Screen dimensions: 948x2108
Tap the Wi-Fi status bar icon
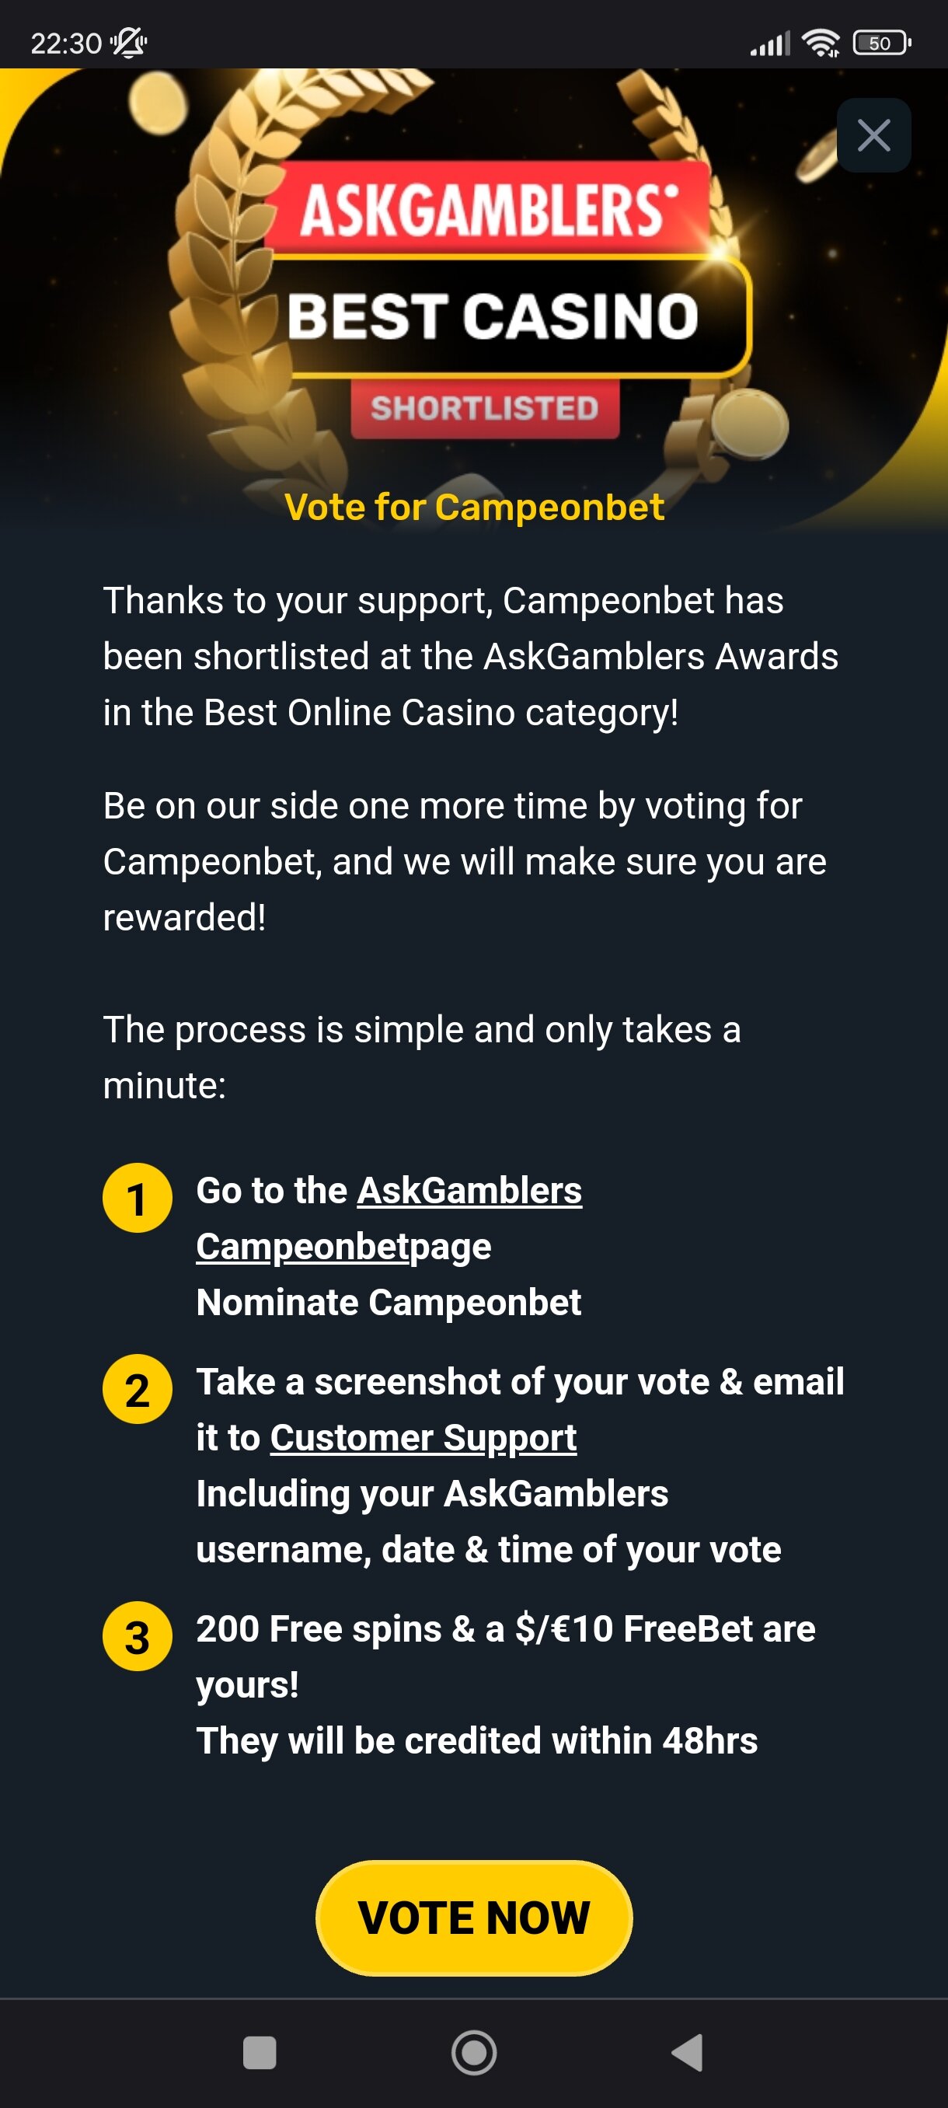(x=820, y=43)
